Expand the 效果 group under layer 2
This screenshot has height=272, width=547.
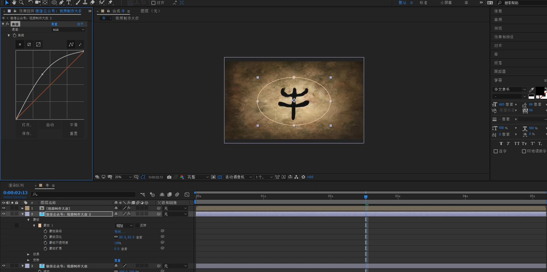[x=28, y=254]
